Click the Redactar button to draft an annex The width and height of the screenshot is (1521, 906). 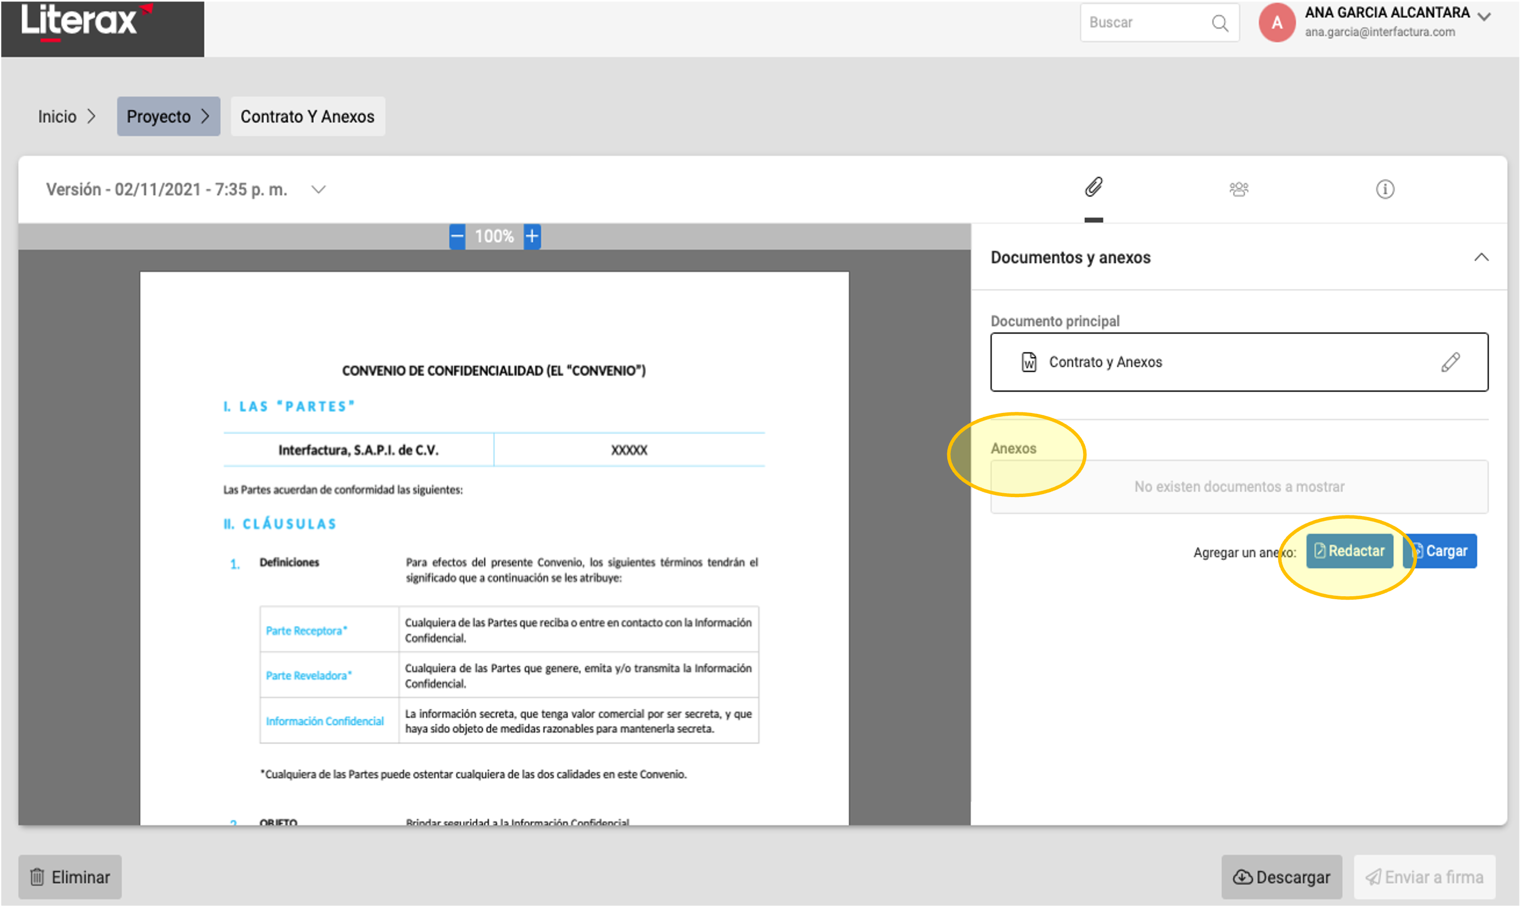click(x=1350, y=550)
